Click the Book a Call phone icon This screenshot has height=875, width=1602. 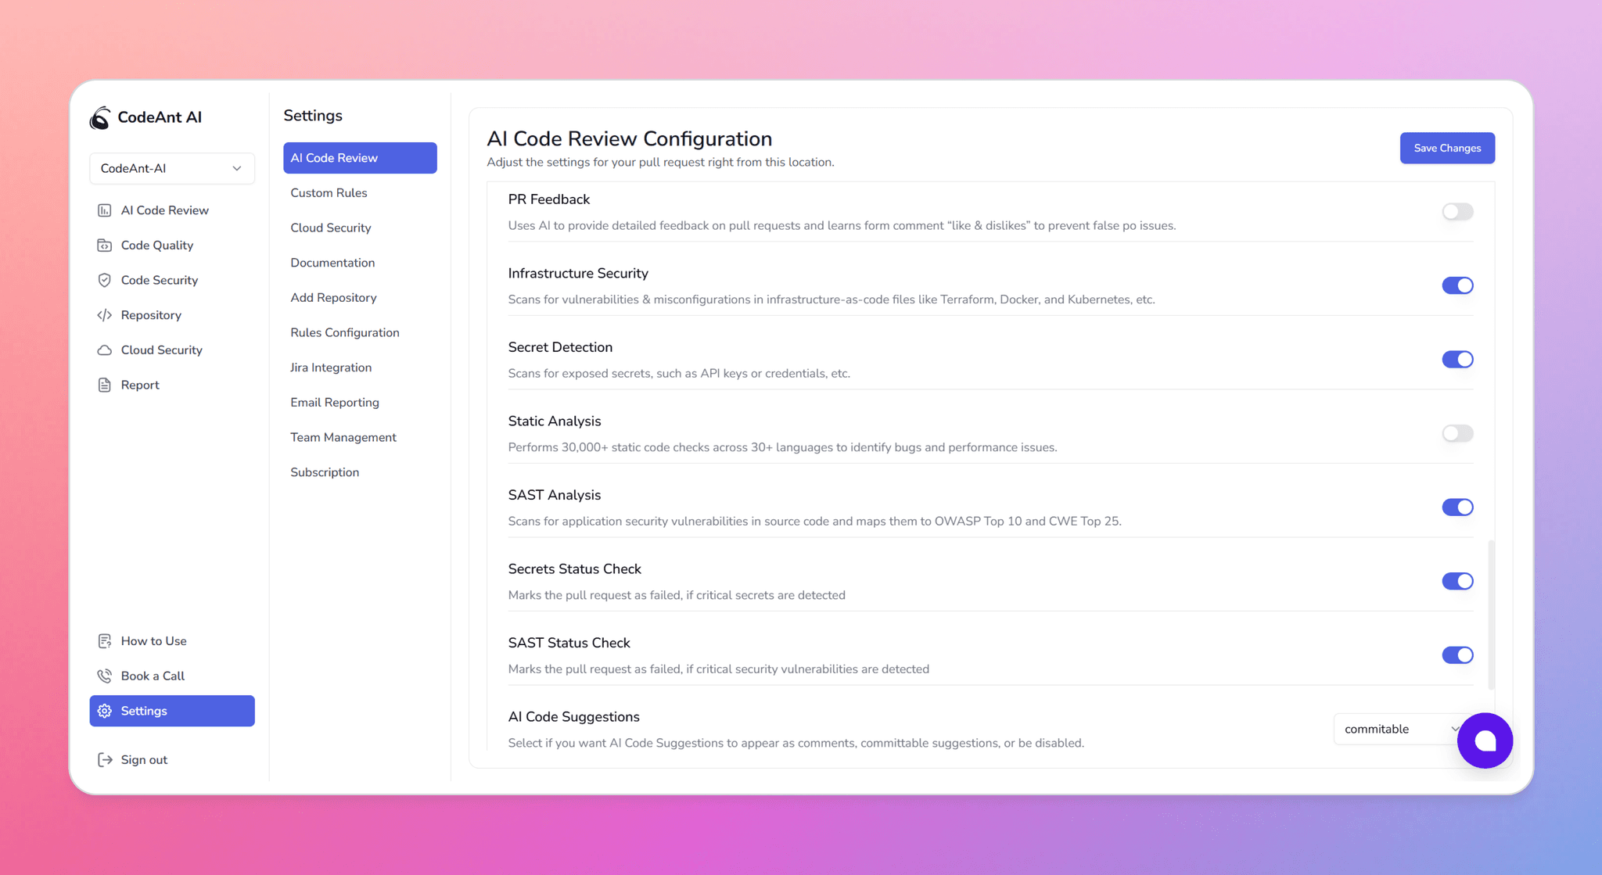(x=105, y=676)
